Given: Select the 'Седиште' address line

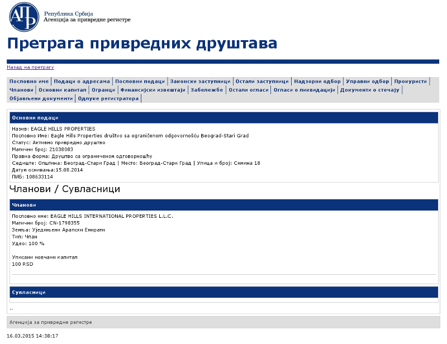Looking at the screenshot, I should tap(136, 163).
